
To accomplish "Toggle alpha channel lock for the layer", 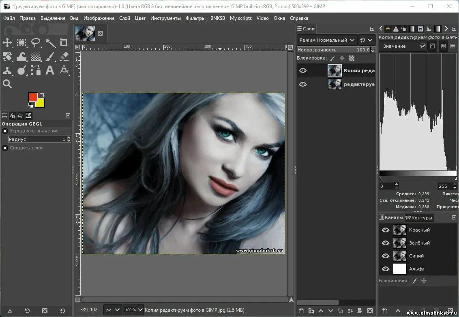I will 352,58.
